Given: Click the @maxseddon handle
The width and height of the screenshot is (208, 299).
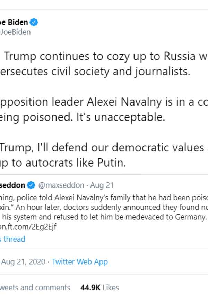Looking at the screenshot, I should pos(57,185).
